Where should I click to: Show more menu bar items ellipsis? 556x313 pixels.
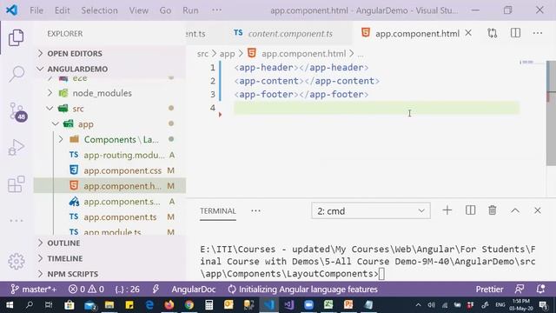pyautogui.click(x=216, y=10)
